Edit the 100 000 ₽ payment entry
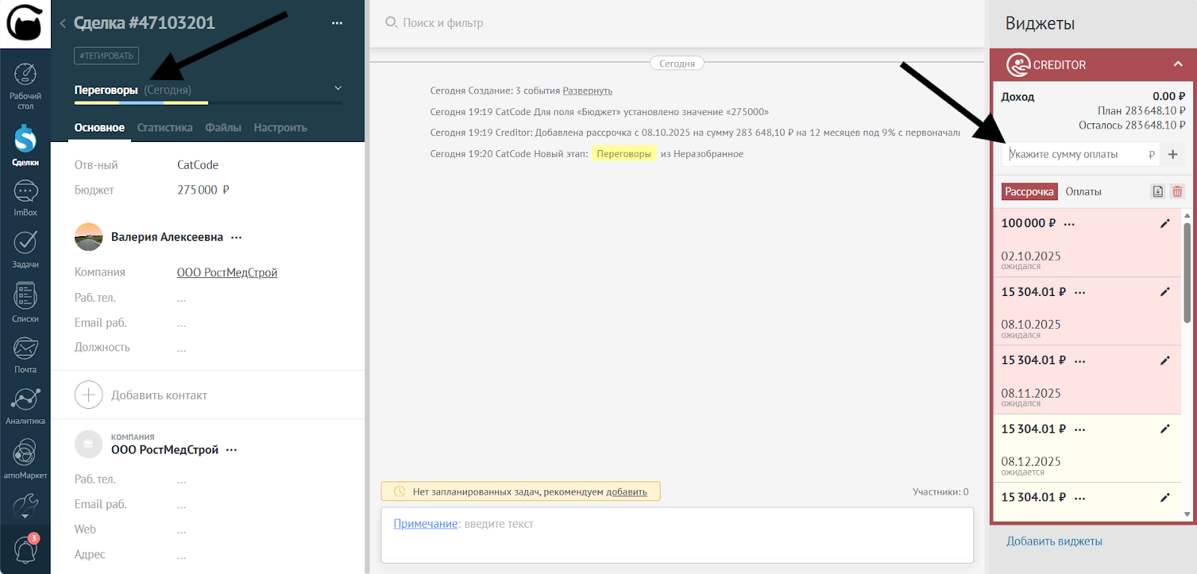The image size is (1197, 574). 1165,223
